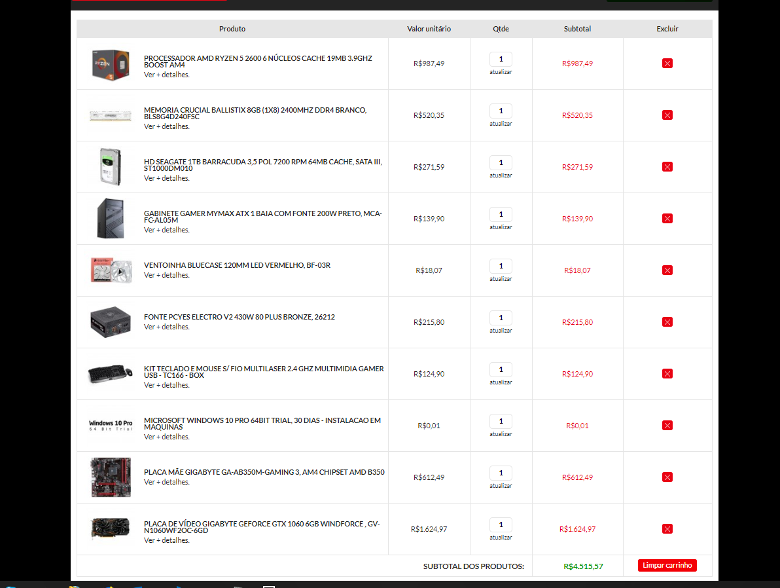780x588 pixels.
Task: Delete the Crucial Ballistix memory item
Action: tap(667, 115)
